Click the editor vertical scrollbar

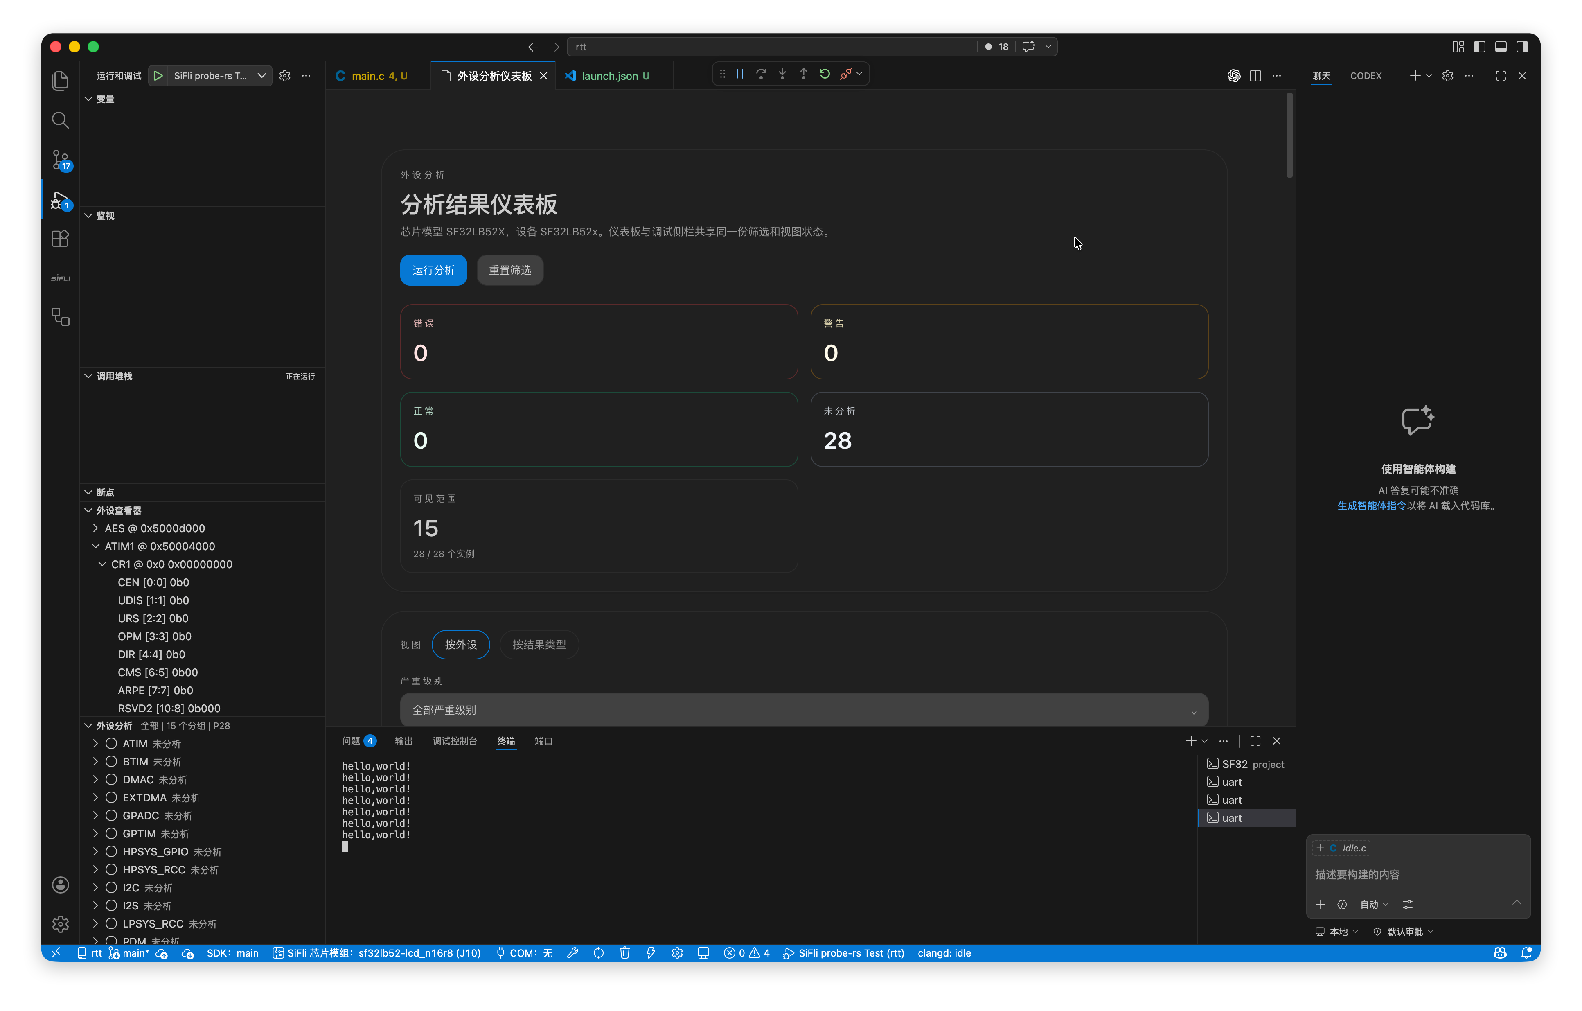[x=1290, y=135]
